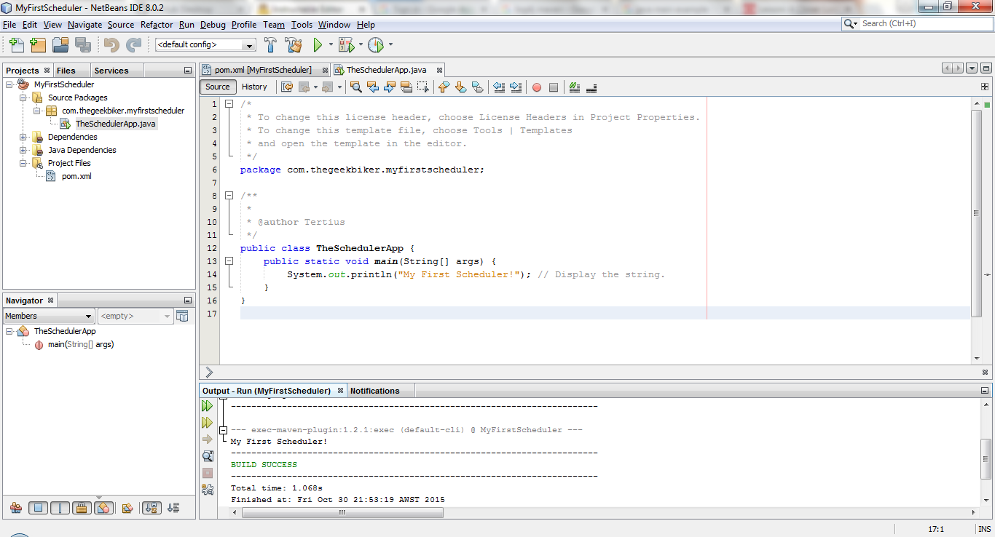This screenshot has width=995, height=537.
Task: Click the Save All disks icon
Action: [82, 45]
